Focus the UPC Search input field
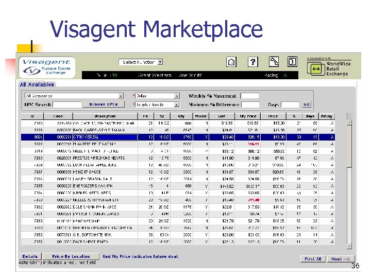 pos(67,105)
